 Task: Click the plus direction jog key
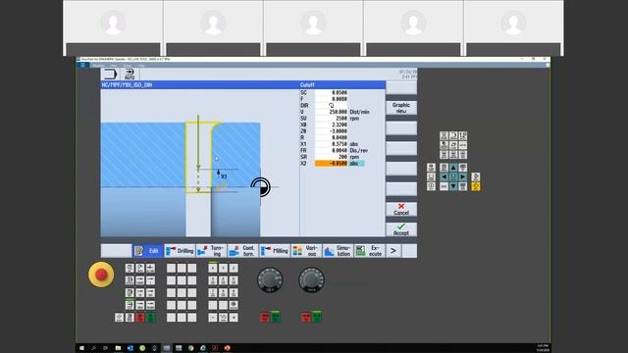[x=234, y=318]
